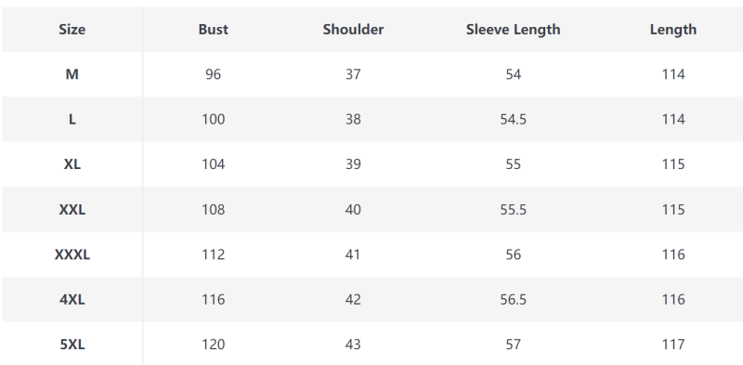The height and width of the screenshot is (365, 743).
Task: Click sleeve length value 56.5
Action: point(514,300)
